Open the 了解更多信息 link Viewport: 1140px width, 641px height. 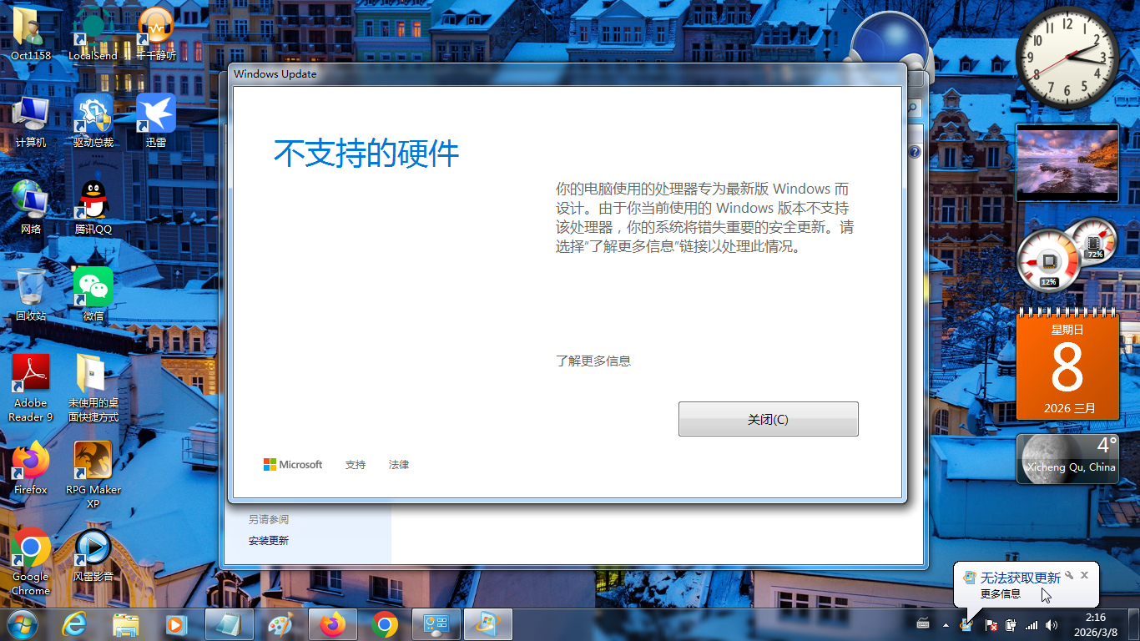tap(593, 361)
